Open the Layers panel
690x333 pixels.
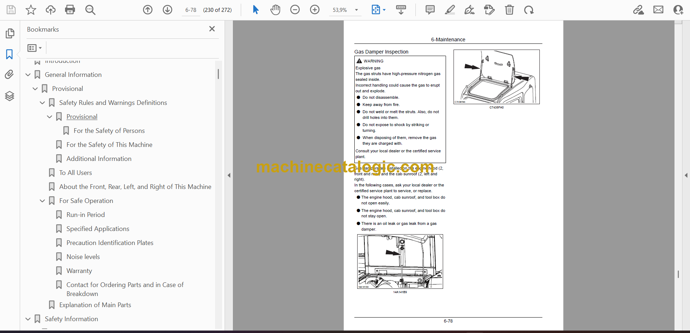(x=9, y=96)
